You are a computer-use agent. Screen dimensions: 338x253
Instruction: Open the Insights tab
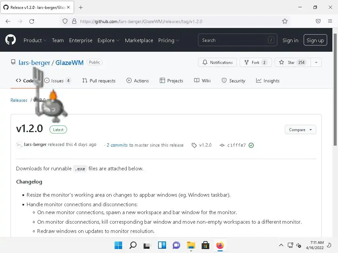tap(268, 81)
